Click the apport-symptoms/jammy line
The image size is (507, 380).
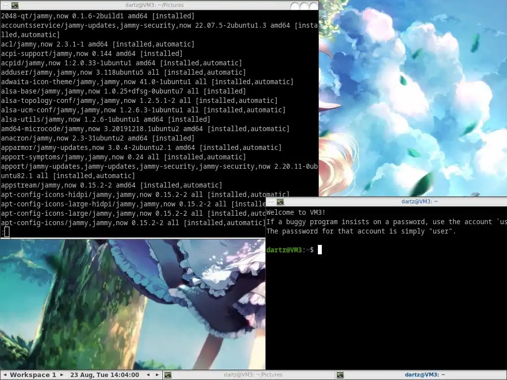pos(123,157)
